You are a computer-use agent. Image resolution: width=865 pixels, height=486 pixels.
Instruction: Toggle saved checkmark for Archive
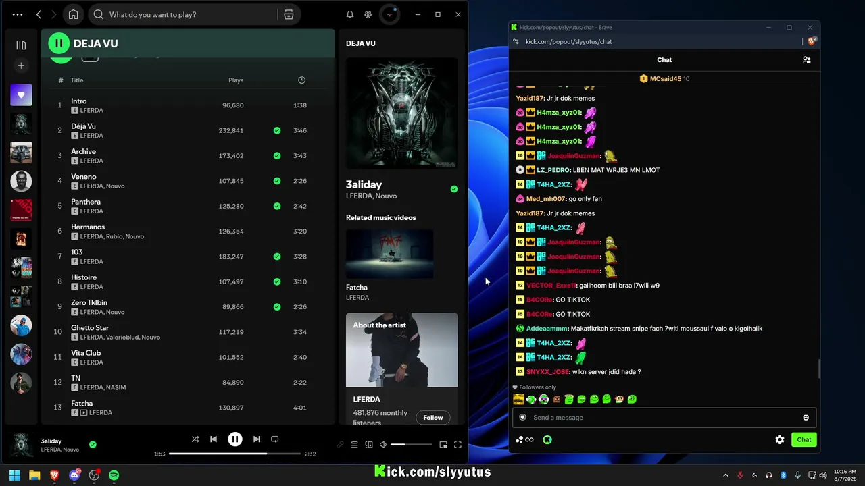point(277,156)
